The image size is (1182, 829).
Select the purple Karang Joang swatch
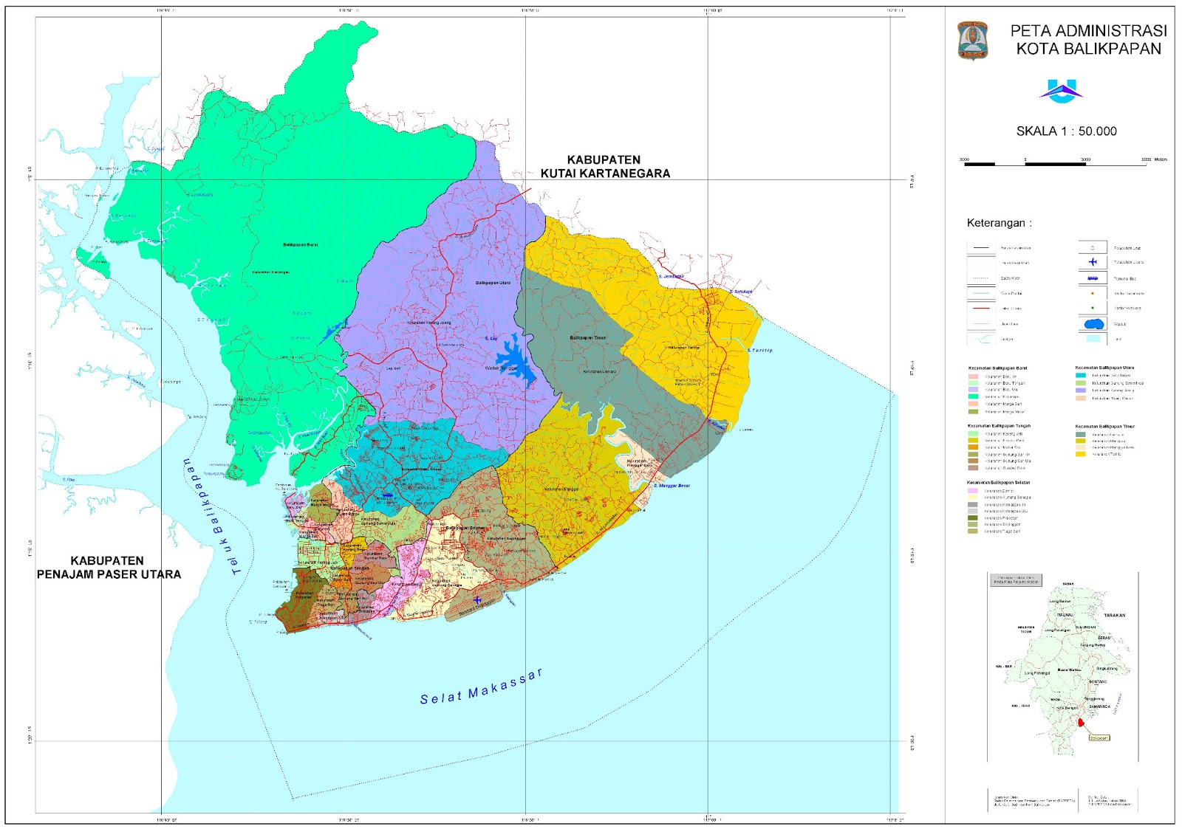(1081, 391)
